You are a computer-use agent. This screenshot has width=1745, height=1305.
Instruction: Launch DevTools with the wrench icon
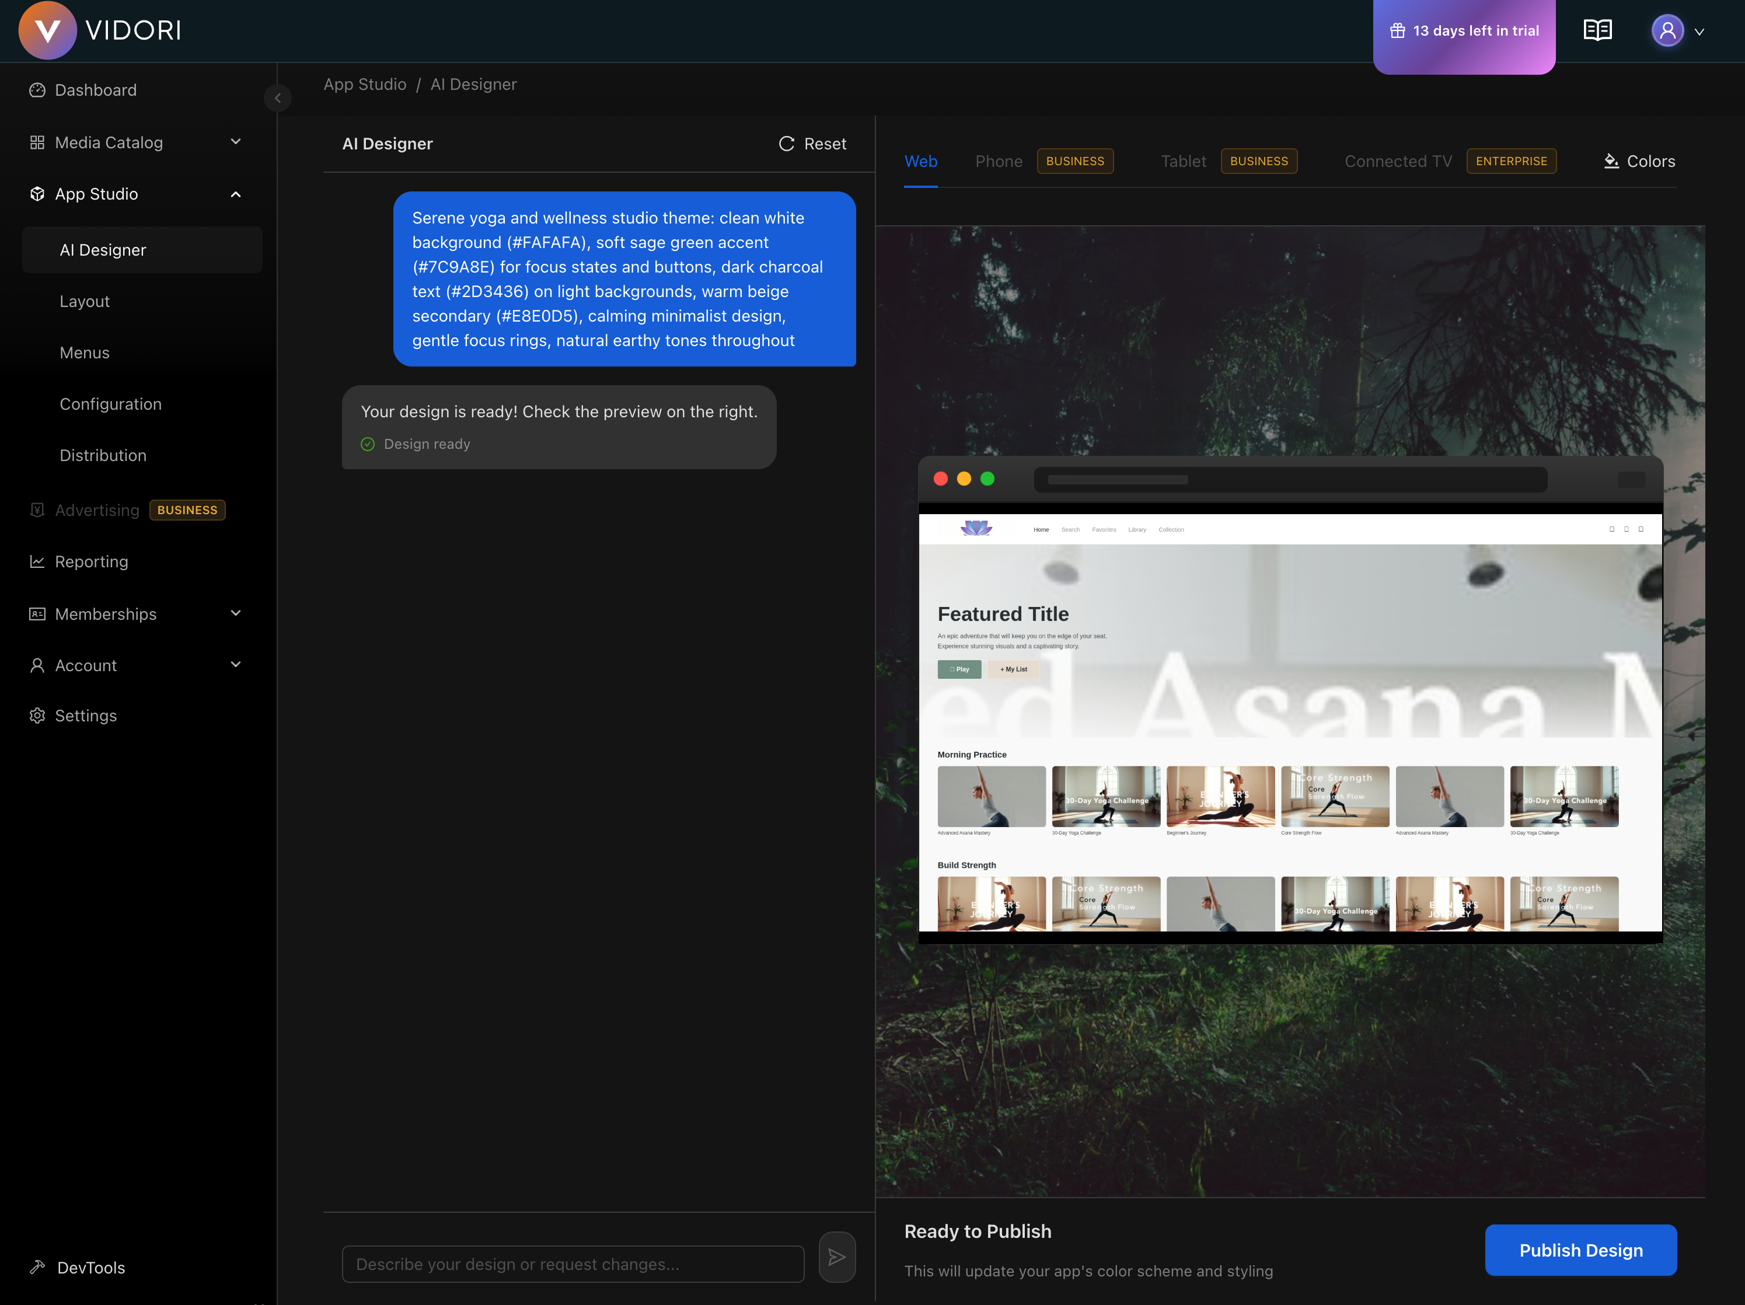37,1267
